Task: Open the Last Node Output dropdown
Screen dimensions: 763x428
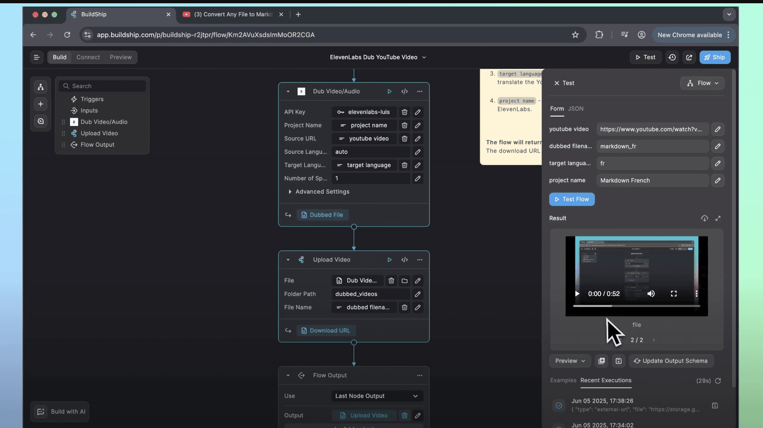Action: (x=377, y=396)
